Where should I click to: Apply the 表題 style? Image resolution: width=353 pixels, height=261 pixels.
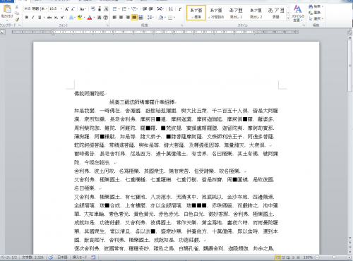pyautogui.click(x=275, y=13)
